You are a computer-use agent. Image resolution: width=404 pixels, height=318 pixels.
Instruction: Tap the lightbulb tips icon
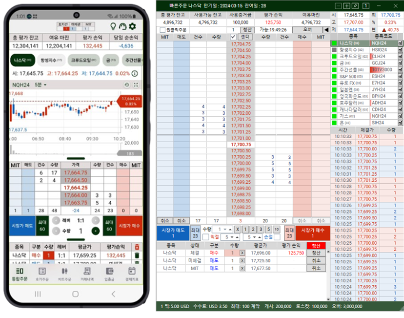point(113,26)
